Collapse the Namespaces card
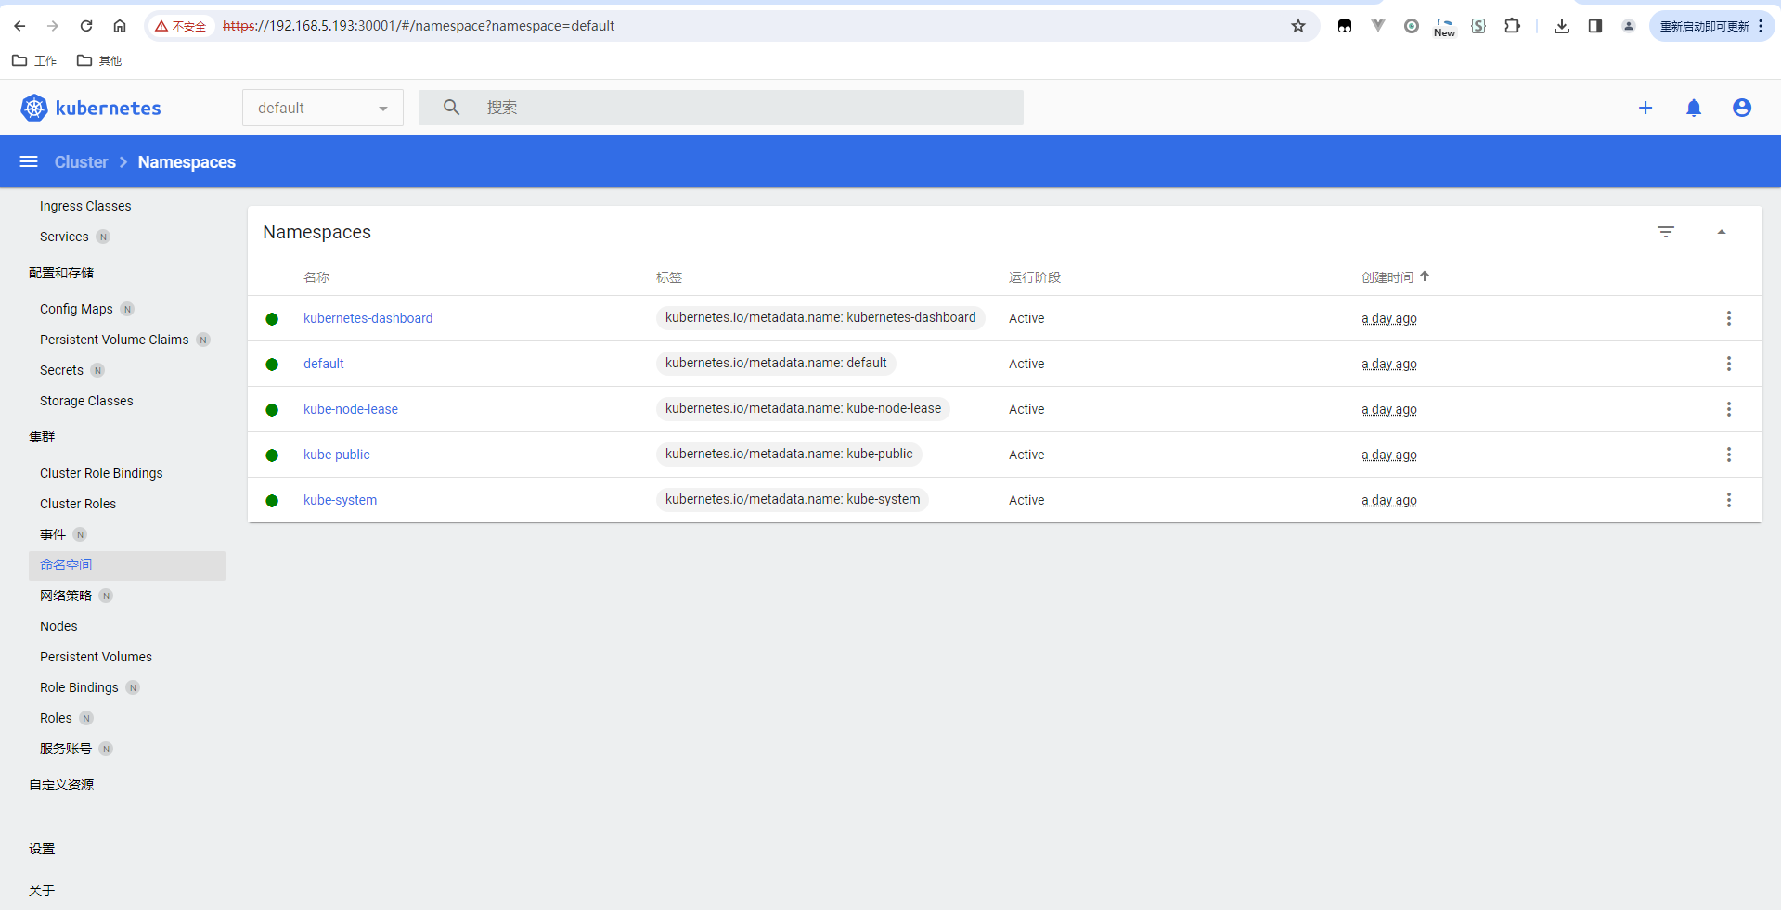 point(1722,232)
